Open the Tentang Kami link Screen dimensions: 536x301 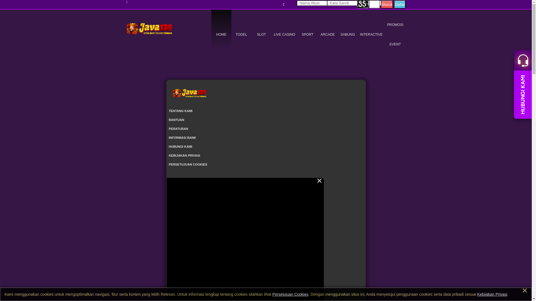(181, 111)
